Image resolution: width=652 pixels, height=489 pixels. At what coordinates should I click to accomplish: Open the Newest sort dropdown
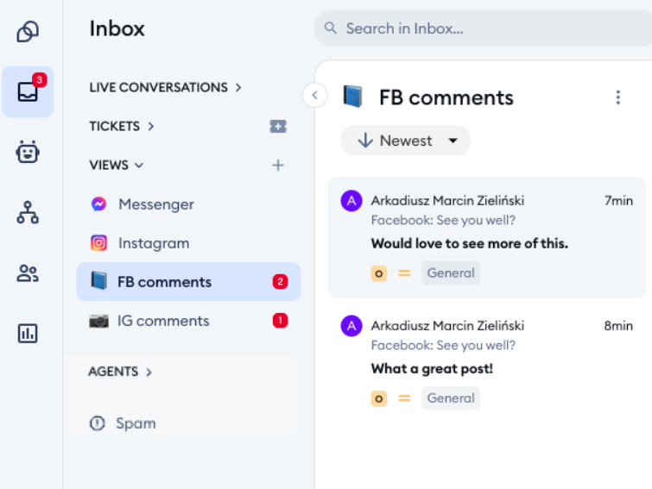pos(405,141)
